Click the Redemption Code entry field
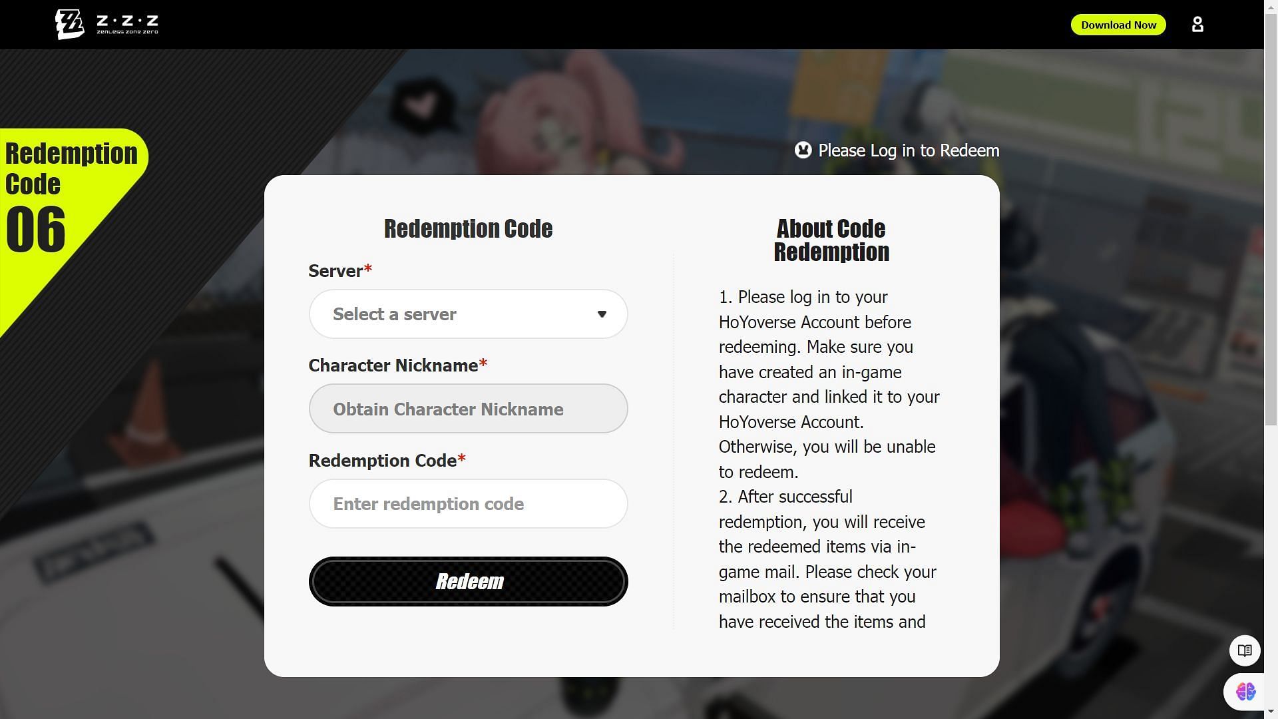Screen dimensions: 1278x719 [468, 503]
